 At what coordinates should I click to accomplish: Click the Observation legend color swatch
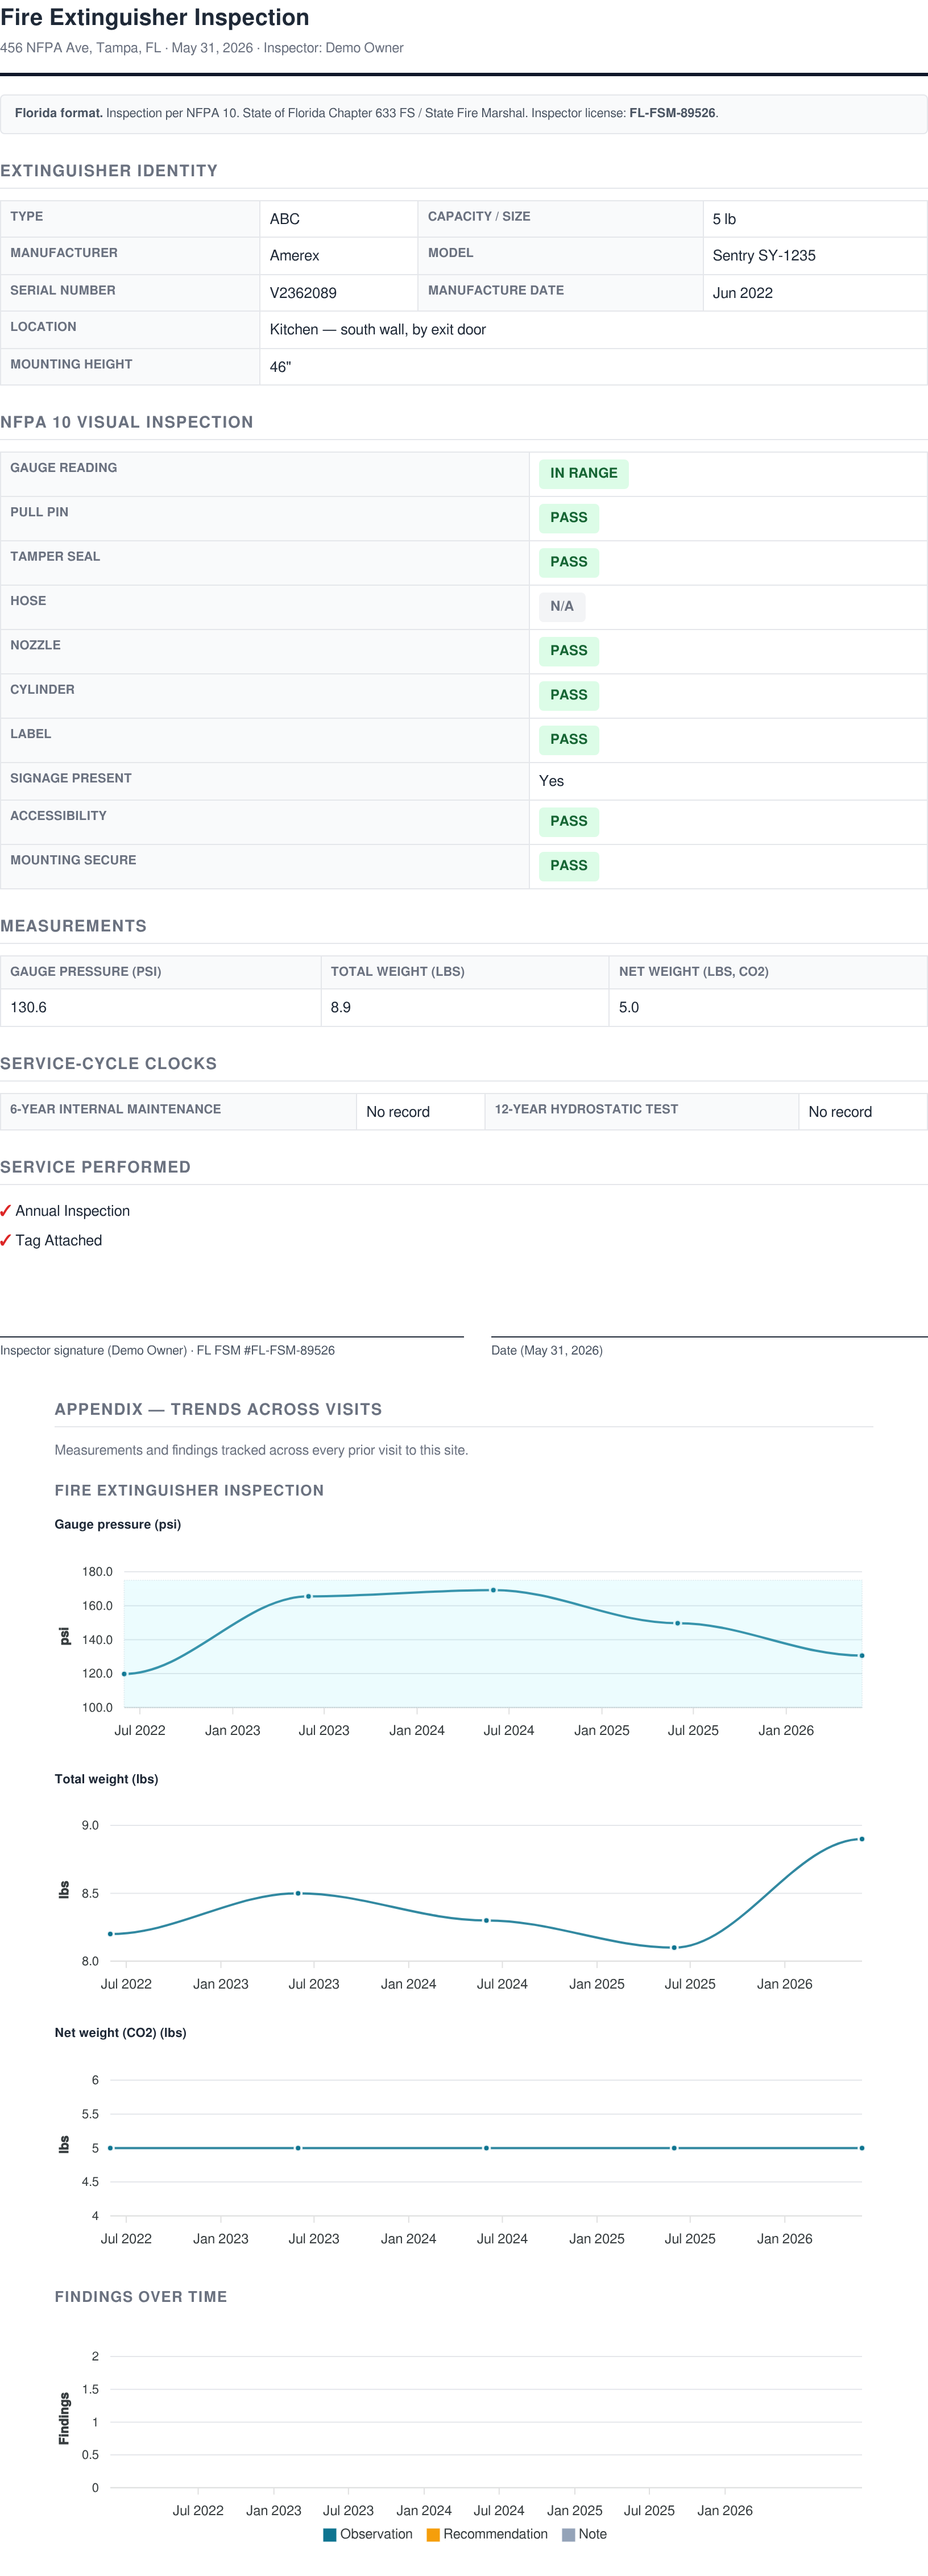click(330, 2534)
